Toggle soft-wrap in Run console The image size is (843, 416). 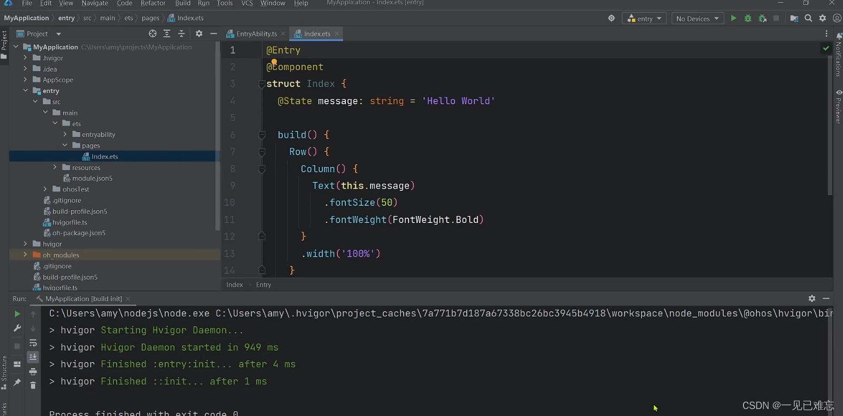[33, 343]
